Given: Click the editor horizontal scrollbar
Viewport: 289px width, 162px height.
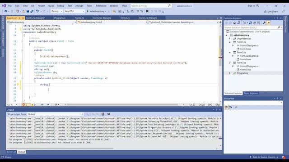Looking at the screenshot, I should [x=122, y=105].
